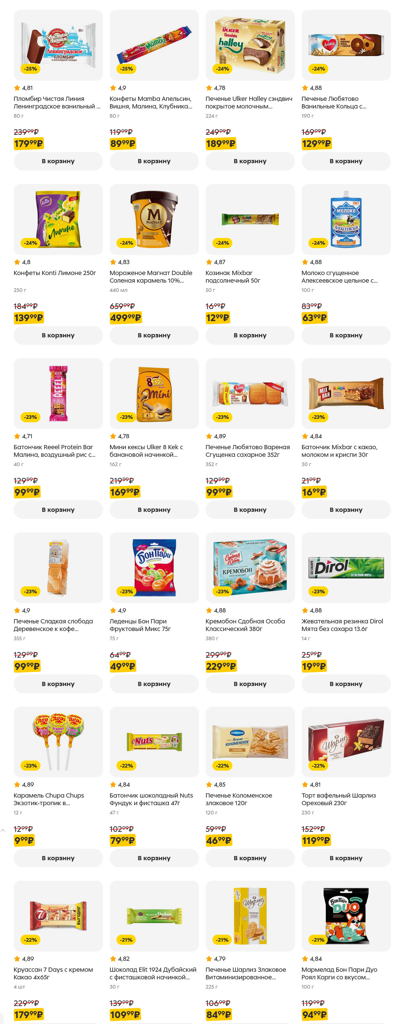Click the 7 Days круассан thumbnail
Viewport: 401px width, 1024px height.
[x=58, y=916]
